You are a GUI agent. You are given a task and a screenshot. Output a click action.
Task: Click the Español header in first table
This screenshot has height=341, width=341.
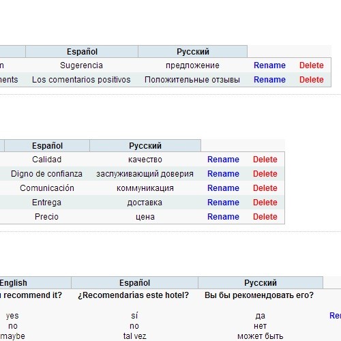82,52
